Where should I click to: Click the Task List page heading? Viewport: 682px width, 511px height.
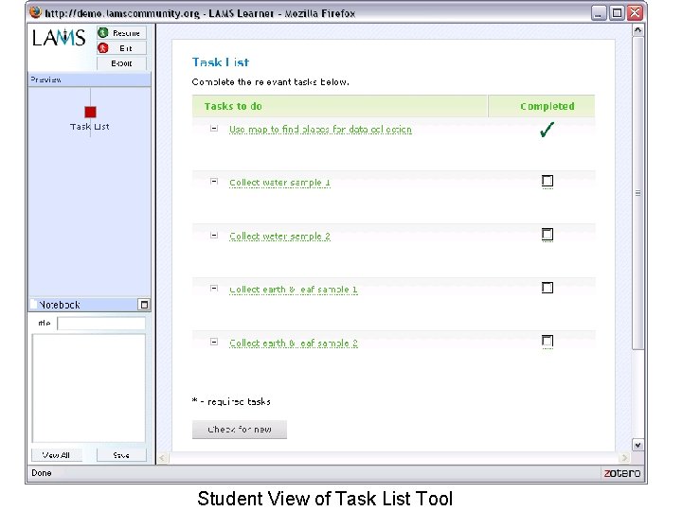[x=221, y=62]
